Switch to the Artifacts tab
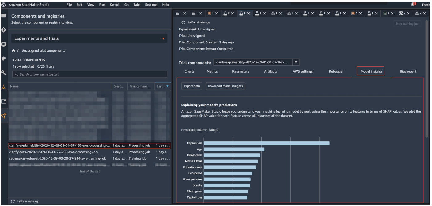The height and width of the screenshot is (206, 432). point(271,71)
